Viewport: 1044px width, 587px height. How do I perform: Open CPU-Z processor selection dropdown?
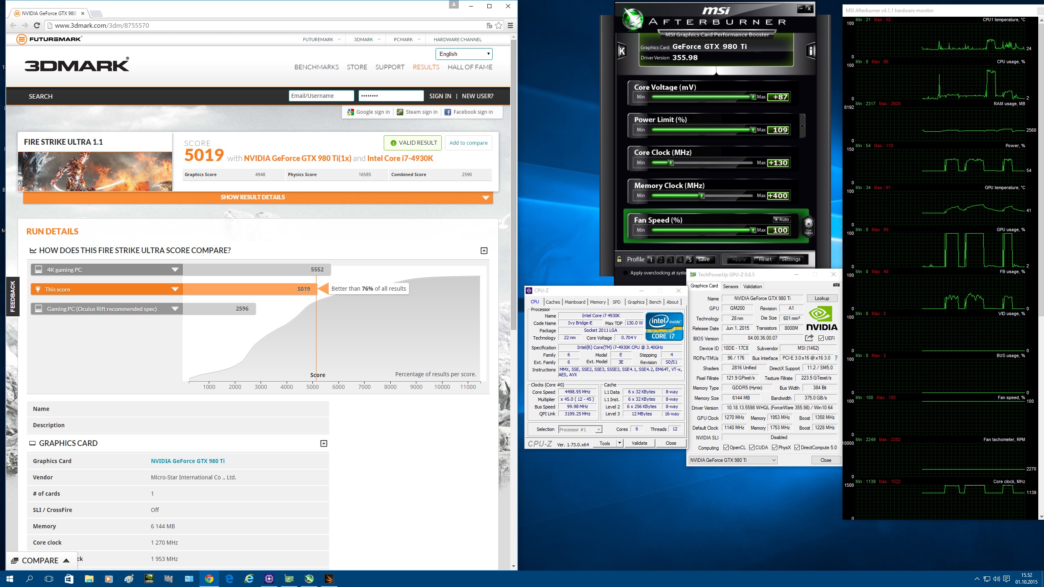click(580, 430)
